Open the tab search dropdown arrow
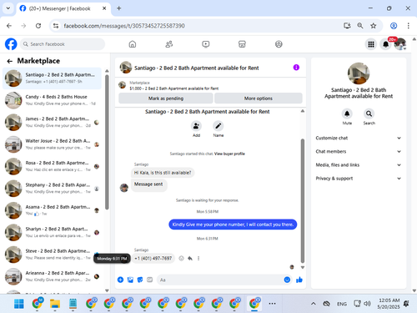Screen dimensions: 417x313 click(x=8, y=8)
